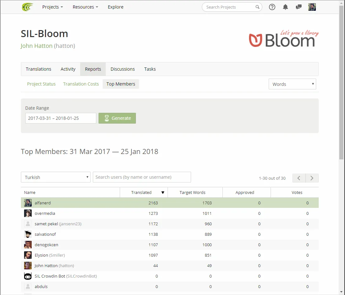The height and width of the screenshot is (295, 345).
Task: Click target words value 1703
Action: point(207,203)
